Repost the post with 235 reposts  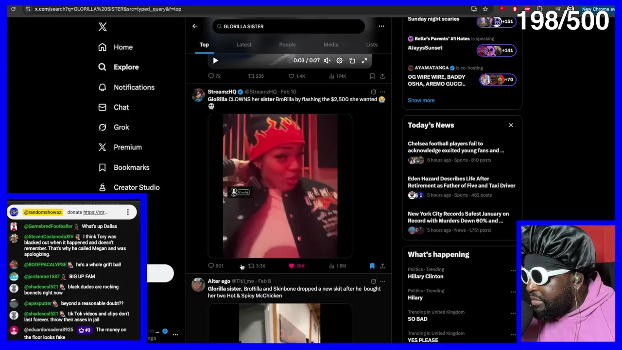pyautogui.click(x=256, y=76)
